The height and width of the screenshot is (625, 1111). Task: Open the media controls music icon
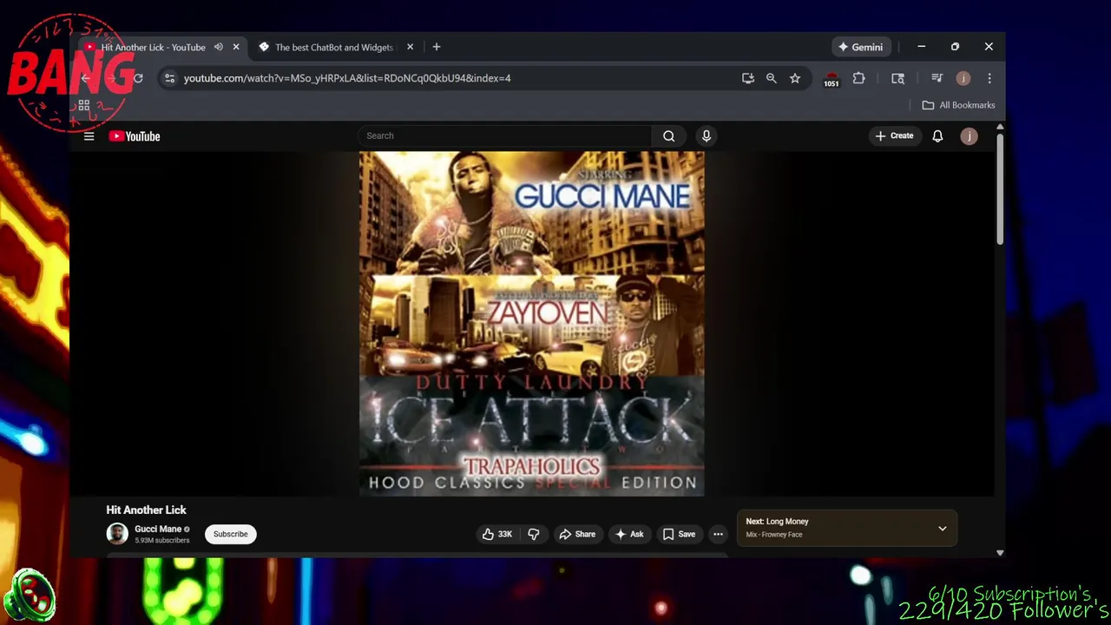click(x=937, y=78)
